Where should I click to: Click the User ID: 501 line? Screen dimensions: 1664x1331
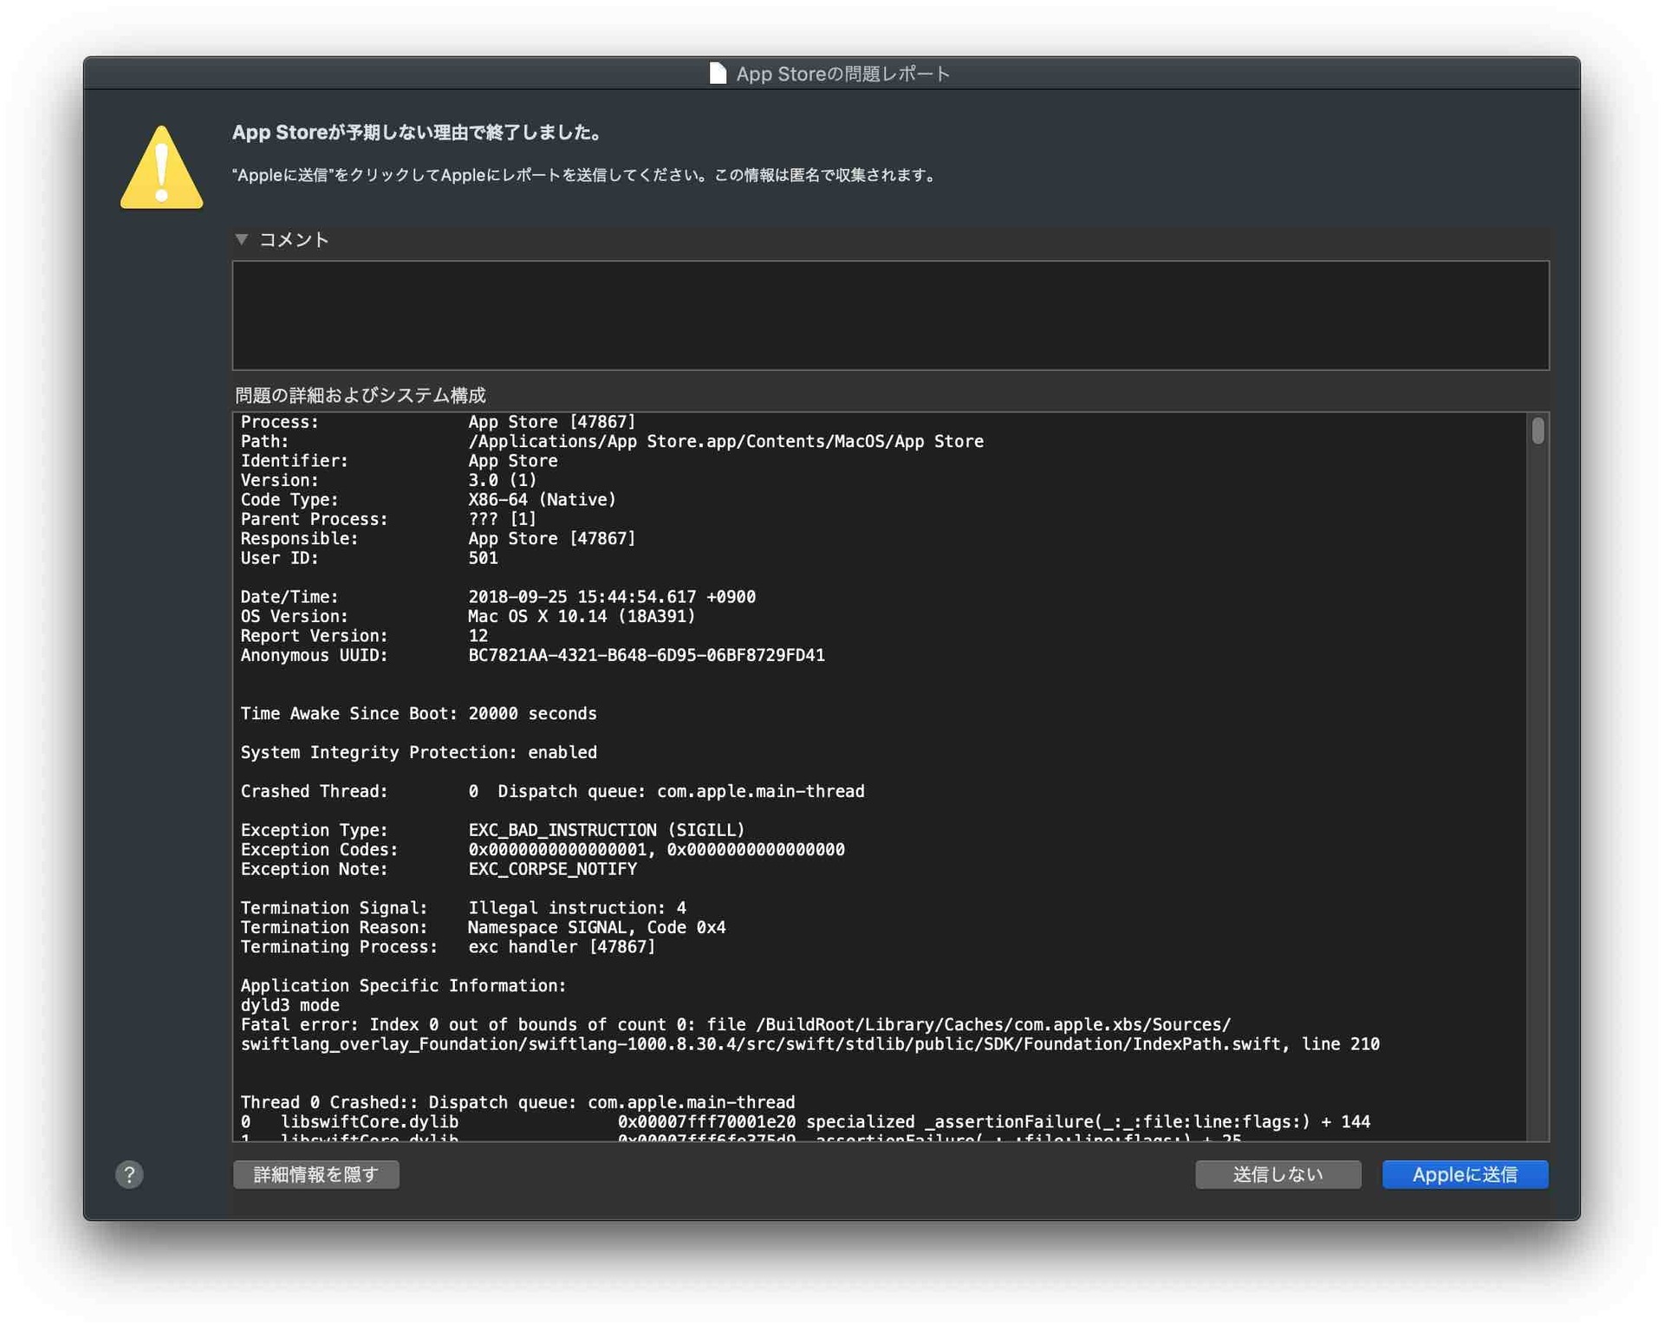(x=369, y=558)
